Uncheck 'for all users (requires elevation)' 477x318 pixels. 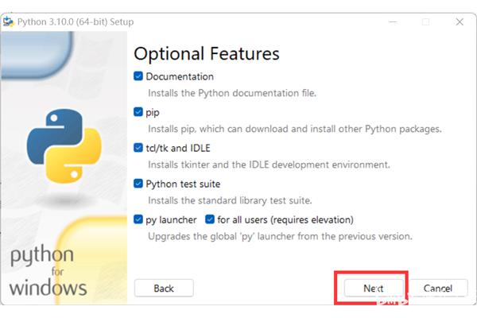point(210,219)
